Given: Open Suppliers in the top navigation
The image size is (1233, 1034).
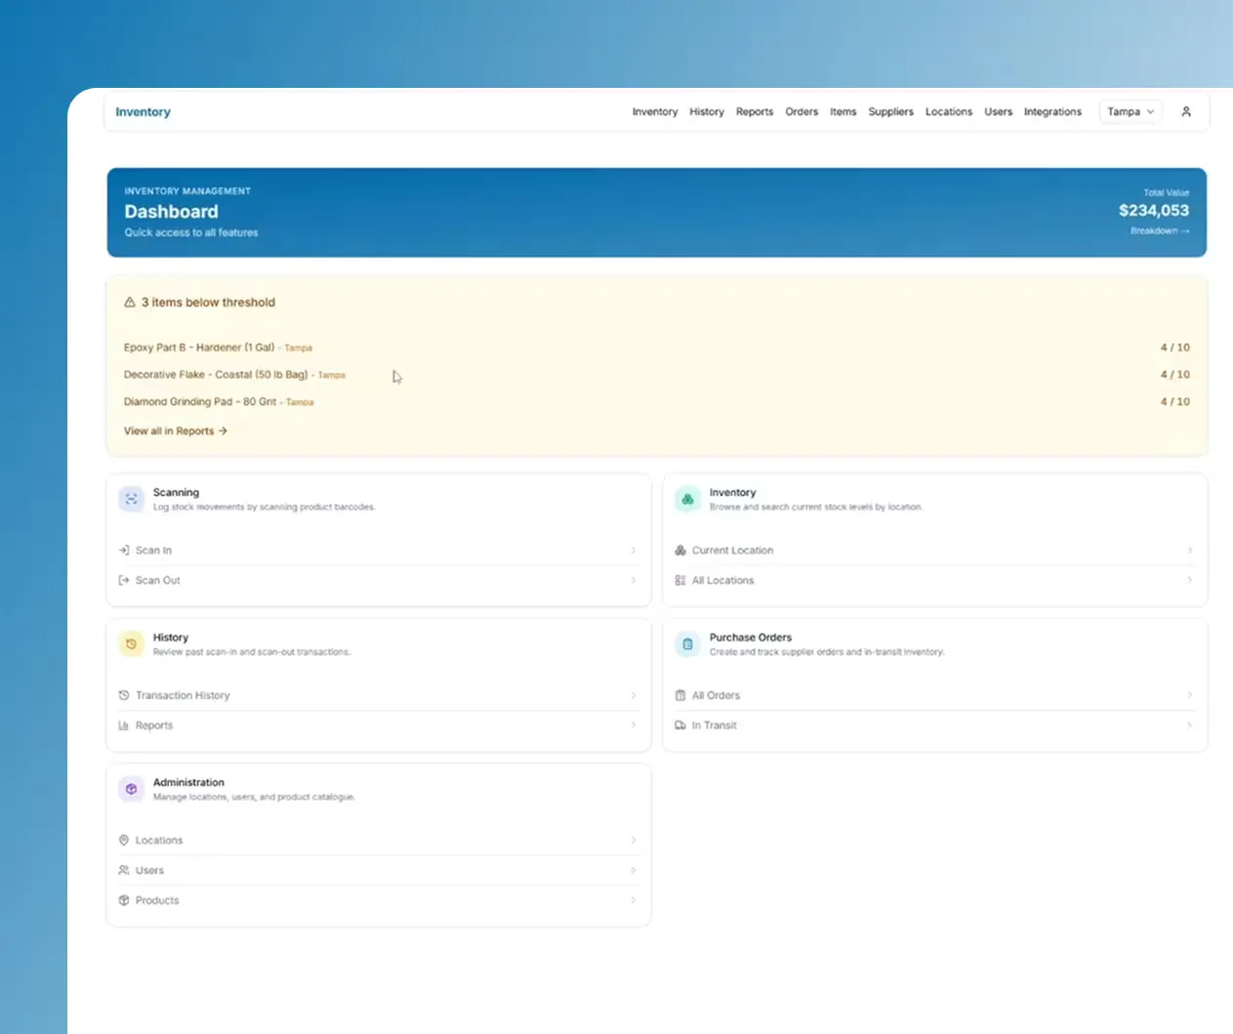Looking at the screenshot, I should pos(890,112).
